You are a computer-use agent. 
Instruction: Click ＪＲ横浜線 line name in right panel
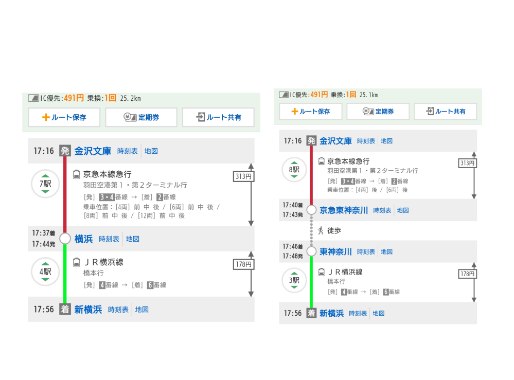point(345,272)
